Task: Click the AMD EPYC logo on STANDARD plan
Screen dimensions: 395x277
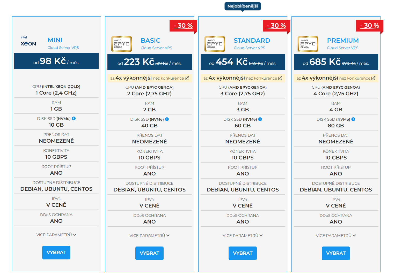Action: (215, 44)
